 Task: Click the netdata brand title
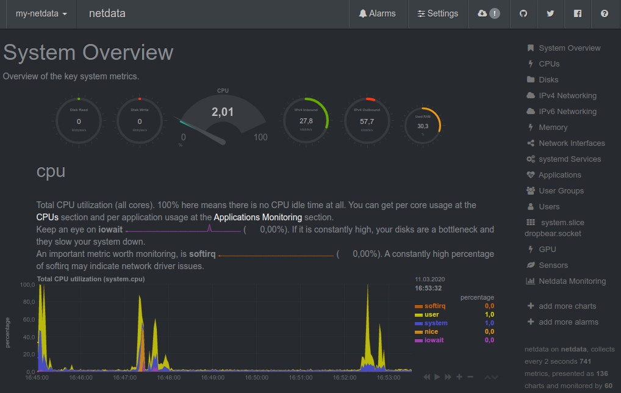click(x=107, y=13)
